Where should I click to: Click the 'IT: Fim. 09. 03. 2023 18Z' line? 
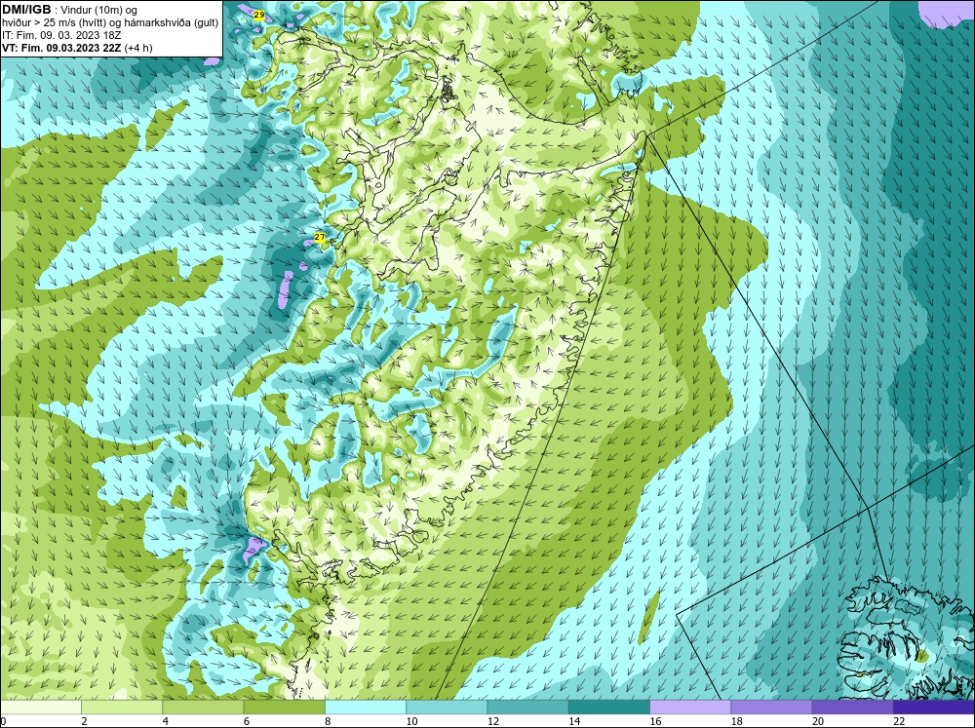(60, 35)
